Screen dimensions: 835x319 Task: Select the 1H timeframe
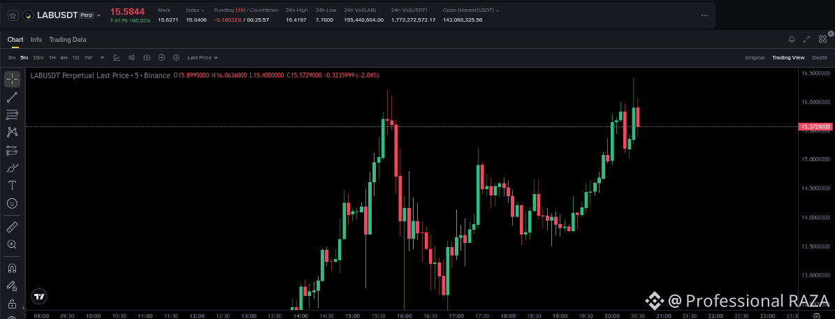click(x=52, y=57)
